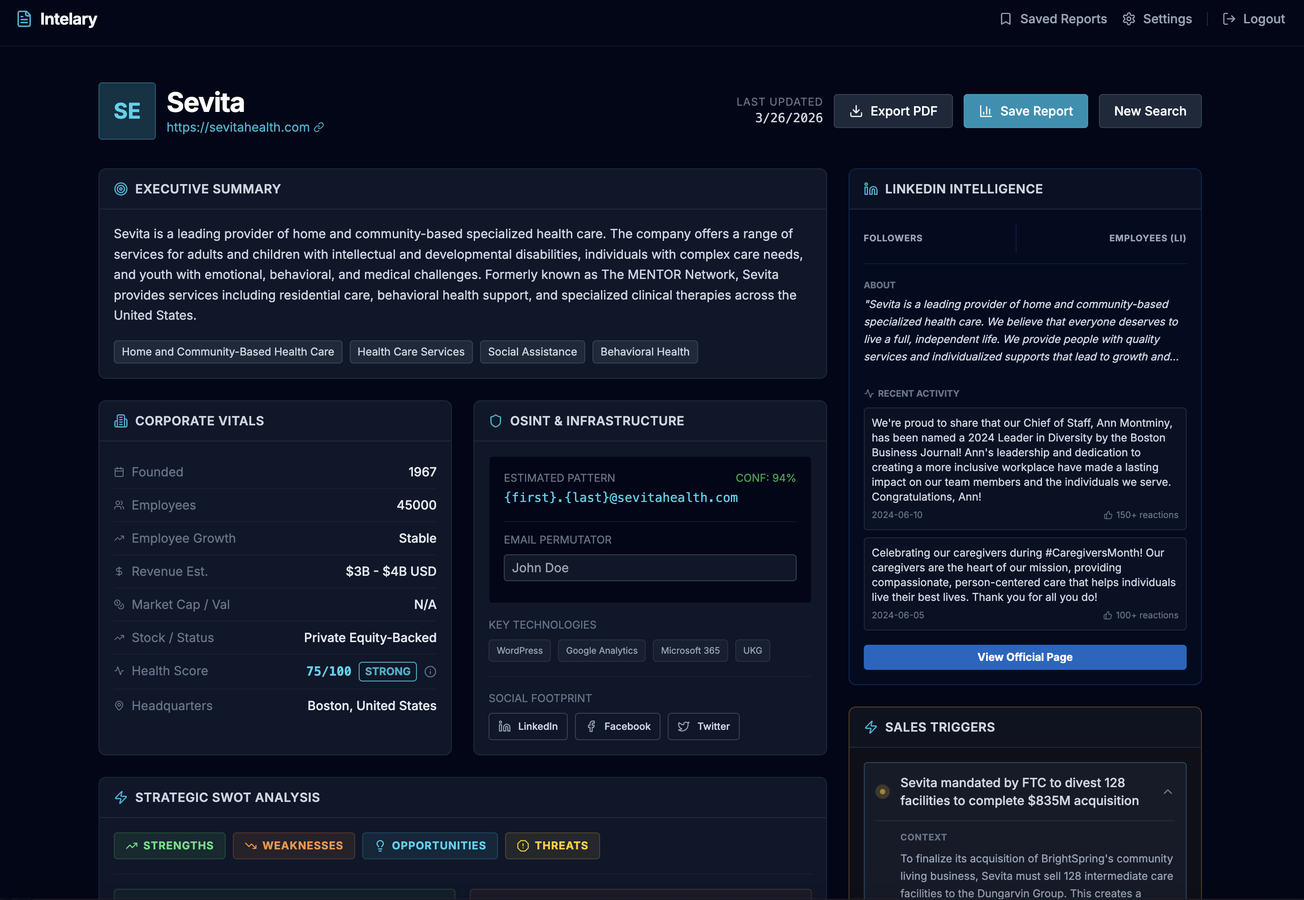
Task: Click the Corporate Vitals building icon
Action: (121, 421)
